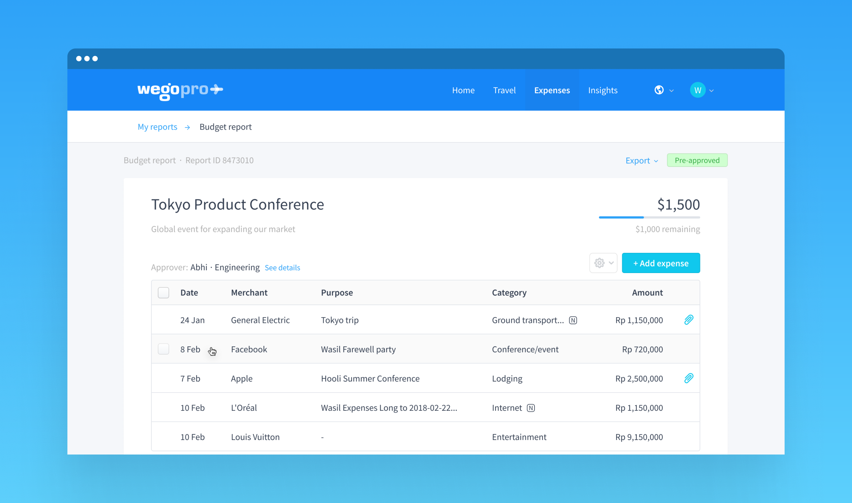Click the N badge next to Ground transport

point(573,320)
